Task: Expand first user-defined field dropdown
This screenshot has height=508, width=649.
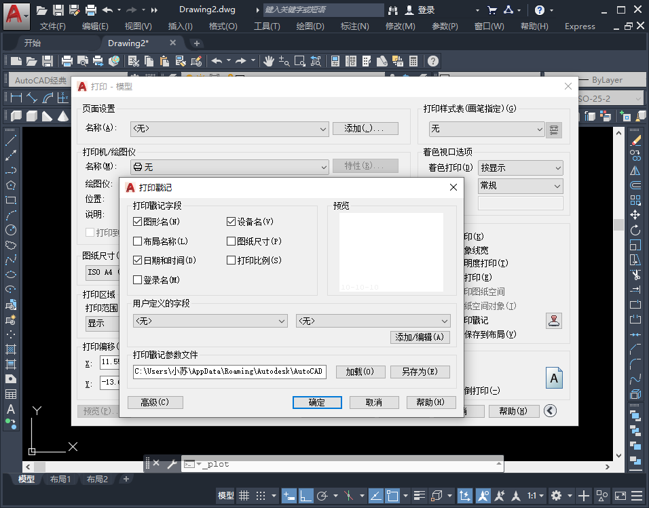Action: coord(210,321)
